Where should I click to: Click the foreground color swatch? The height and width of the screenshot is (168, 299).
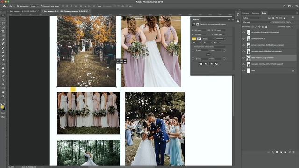click(x=2, y=107)
